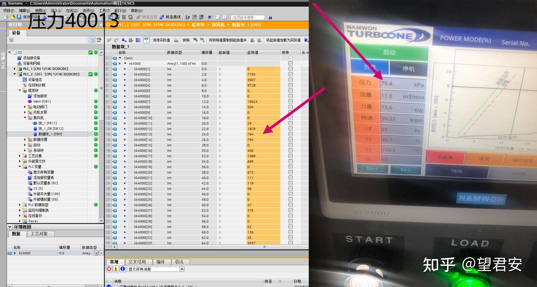This screenshot has height=287, width=537.
Task: Collapse the 详细视图 panel chevron
Action: point(10,227)
